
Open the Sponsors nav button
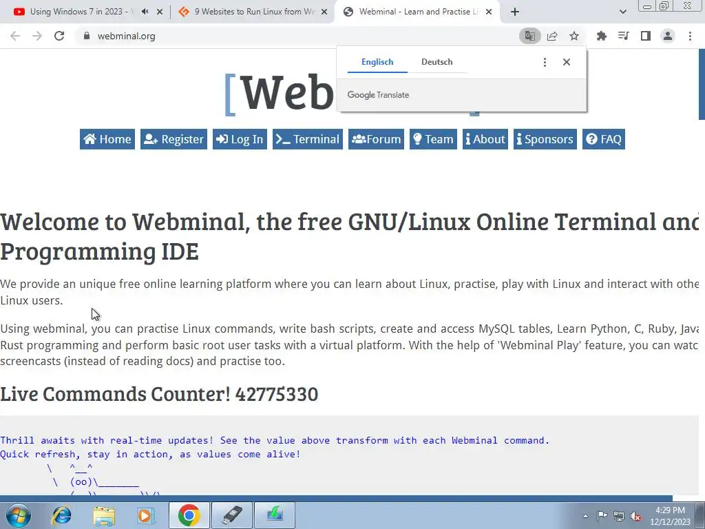[545, 139]
